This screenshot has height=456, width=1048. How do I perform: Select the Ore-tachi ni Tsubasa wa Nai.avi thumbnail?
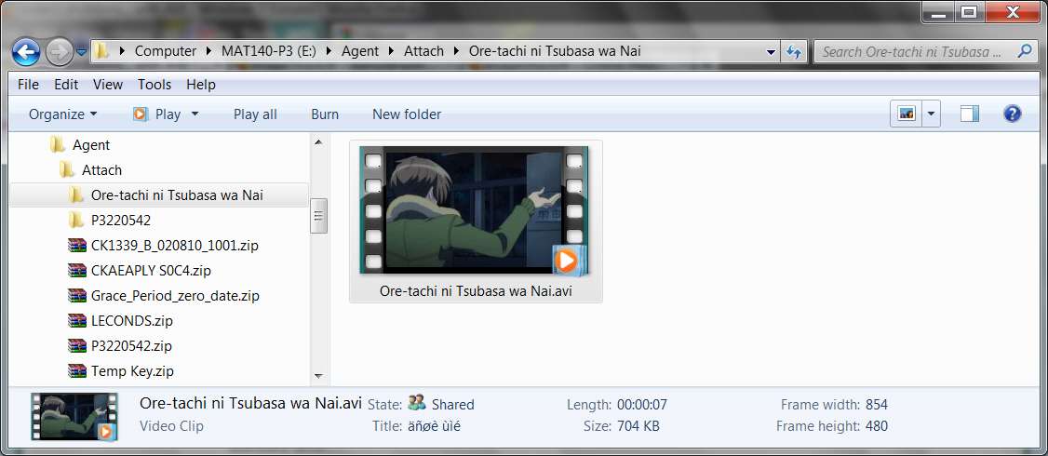(x=474, y=210)
